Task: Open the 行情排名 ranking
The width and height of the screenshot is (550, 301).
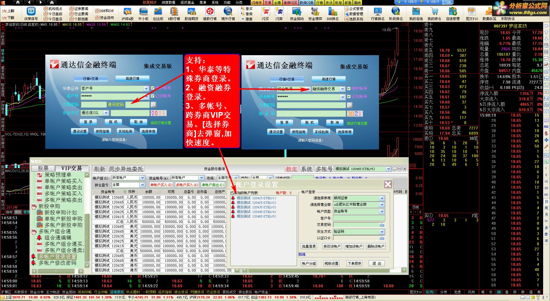Action: coord(378,14)
